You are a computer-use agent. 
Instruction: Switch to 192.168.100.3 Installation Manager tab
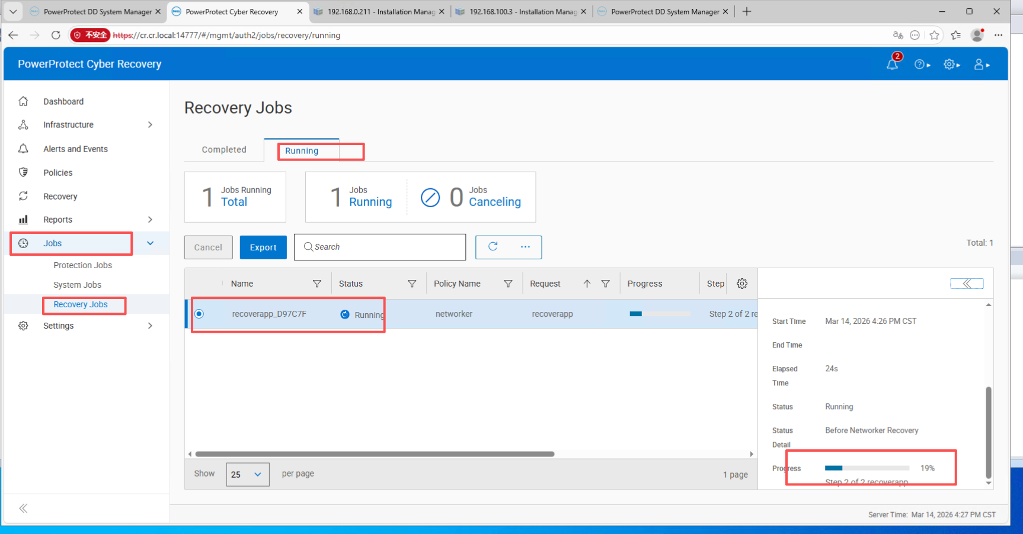point(522,12)
